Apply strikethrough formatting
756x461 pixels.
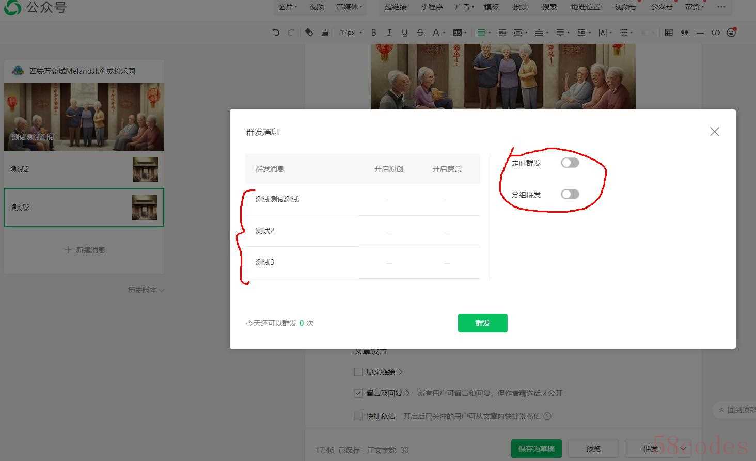pyautogui.click(x=420, y=33)
